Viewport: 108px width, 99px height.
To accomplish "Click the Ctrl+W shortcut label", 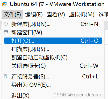I will click(89, 66).
